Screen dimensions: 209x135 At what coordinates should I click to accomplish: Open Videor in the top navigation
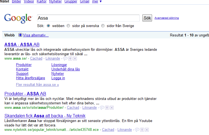(29, 1)
